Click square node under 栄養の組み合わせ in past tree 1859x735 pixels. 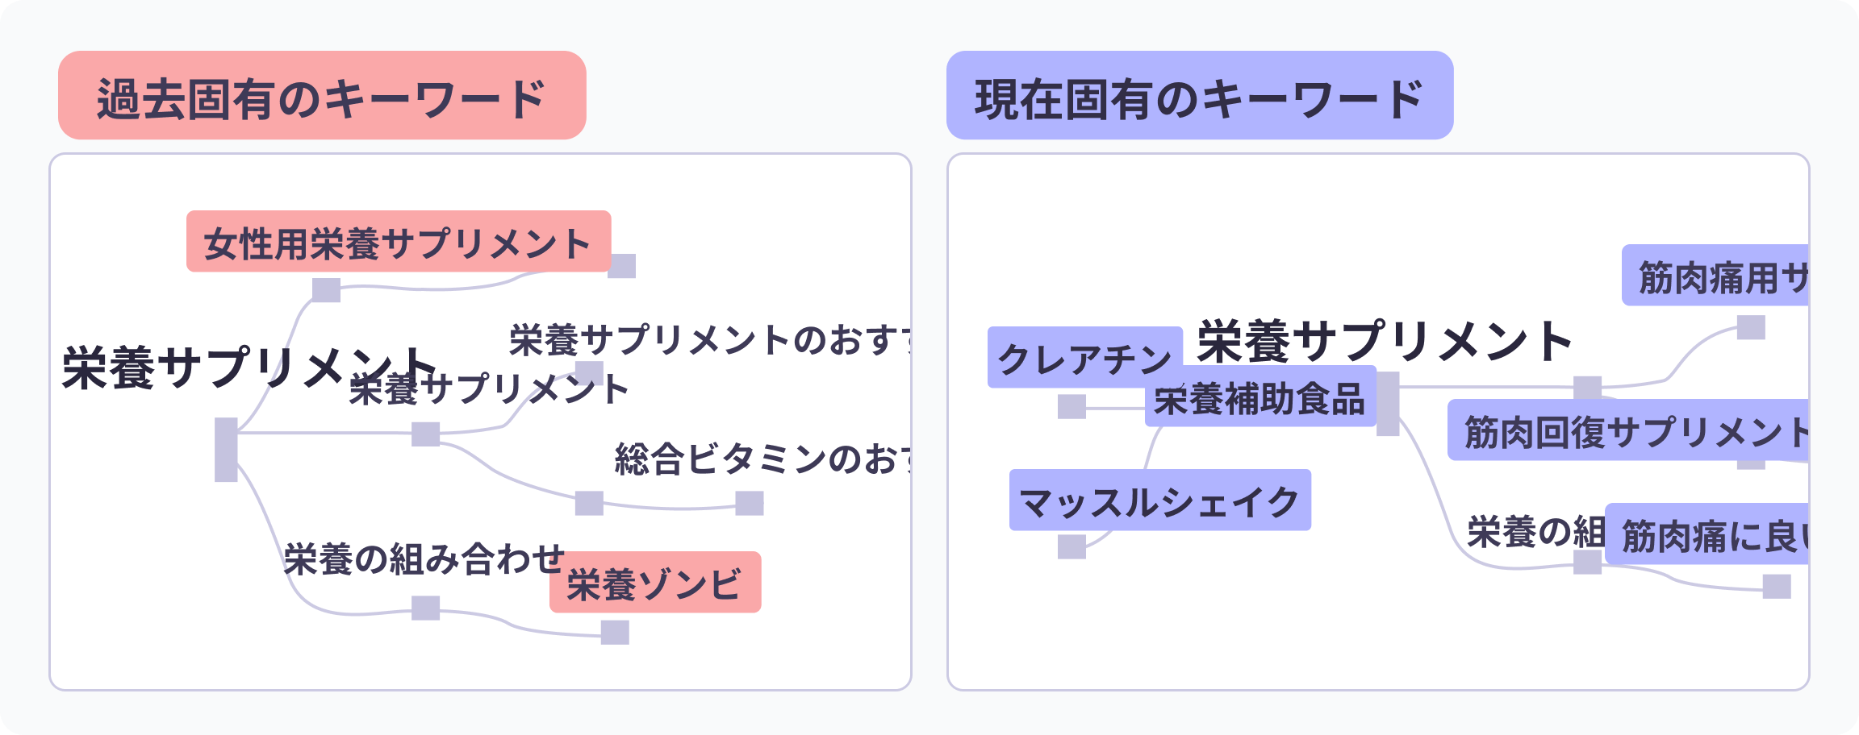tap(425, 608)
